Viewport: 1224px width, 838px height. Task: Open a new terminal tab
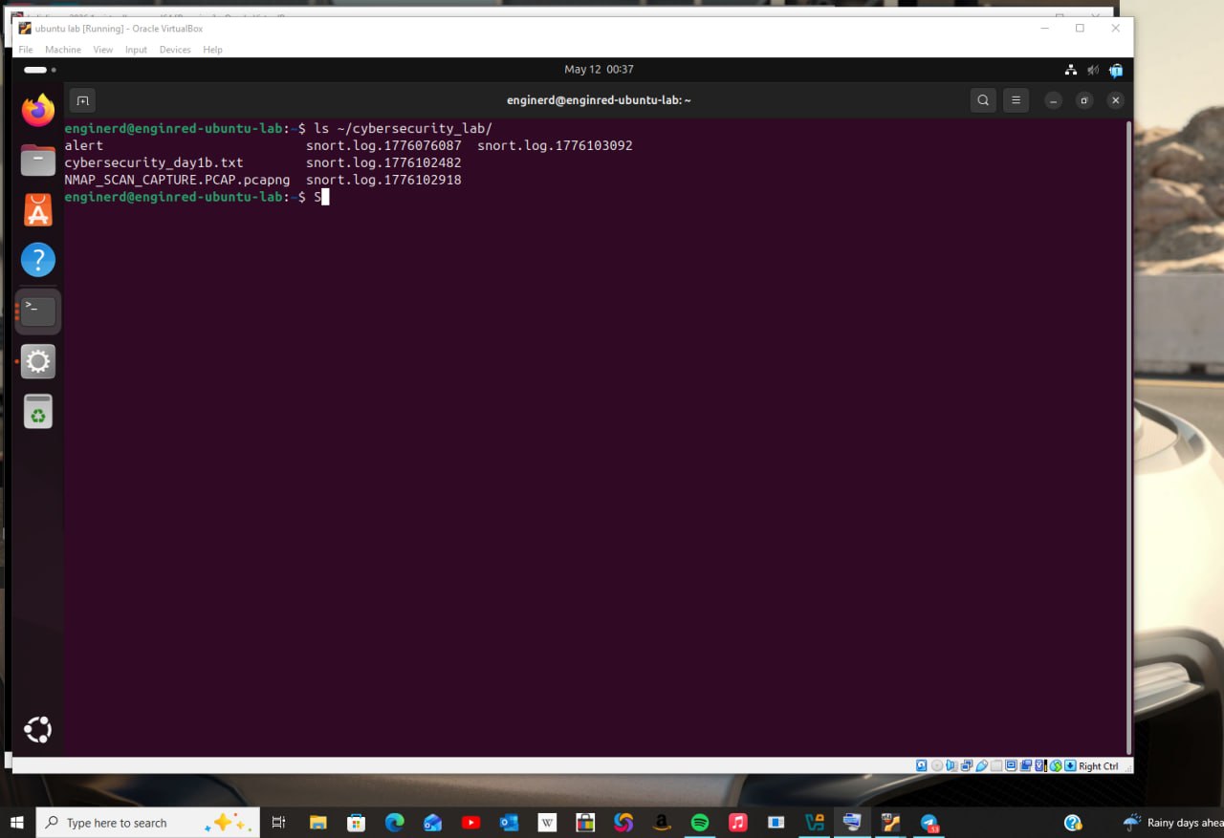point(83,99)
